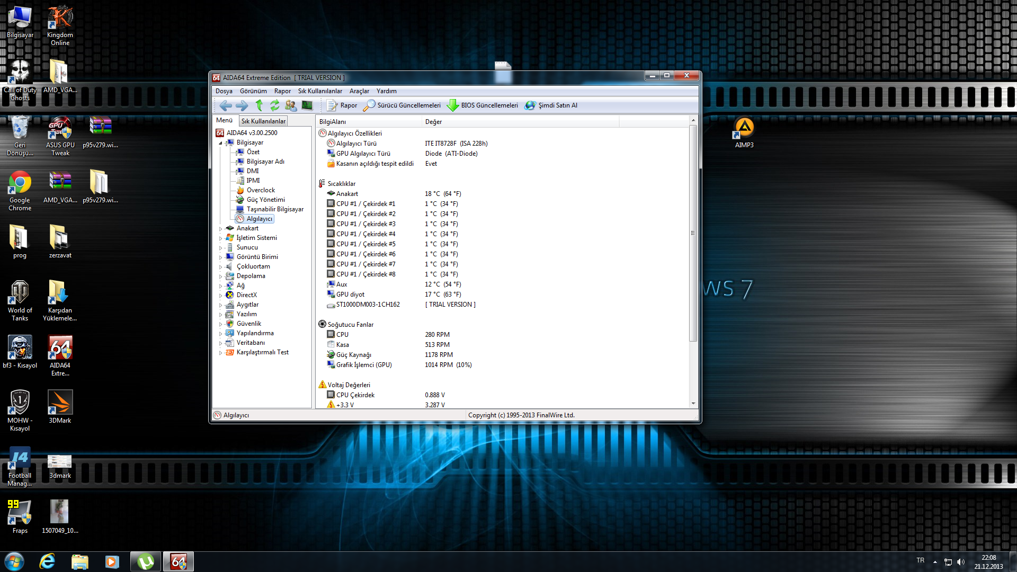Expand the Depolama tree node
Image resolution: width=1017 pixels, height=572 pixels.
(221, 276)
